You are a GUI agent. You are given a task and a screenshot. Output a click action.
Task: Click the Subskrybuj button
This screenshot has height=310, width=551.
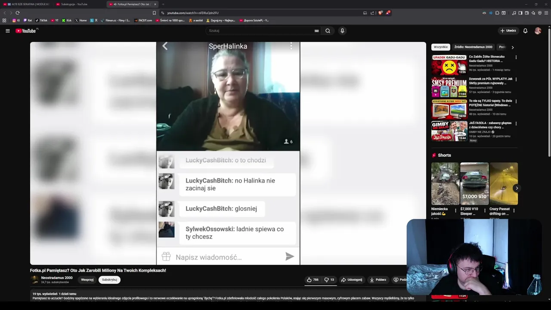(x=109, y=280)
